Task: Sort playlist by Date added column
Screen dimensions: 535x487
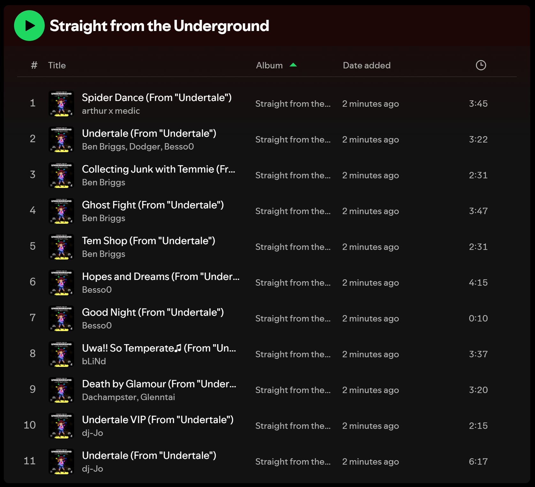Action: (x=366, y=65)
